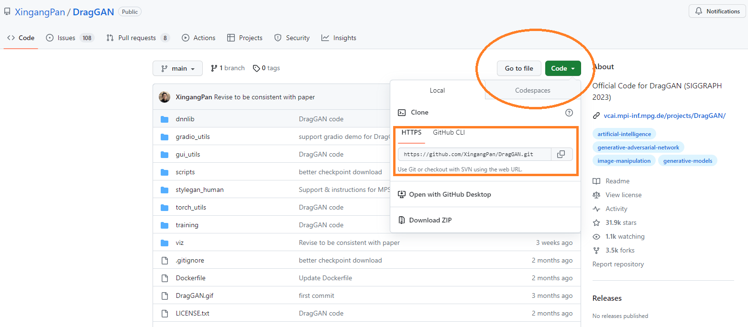Click the branch icon beside 1 branch
Viewport: 748px width, 327px height.
point(214,68)
